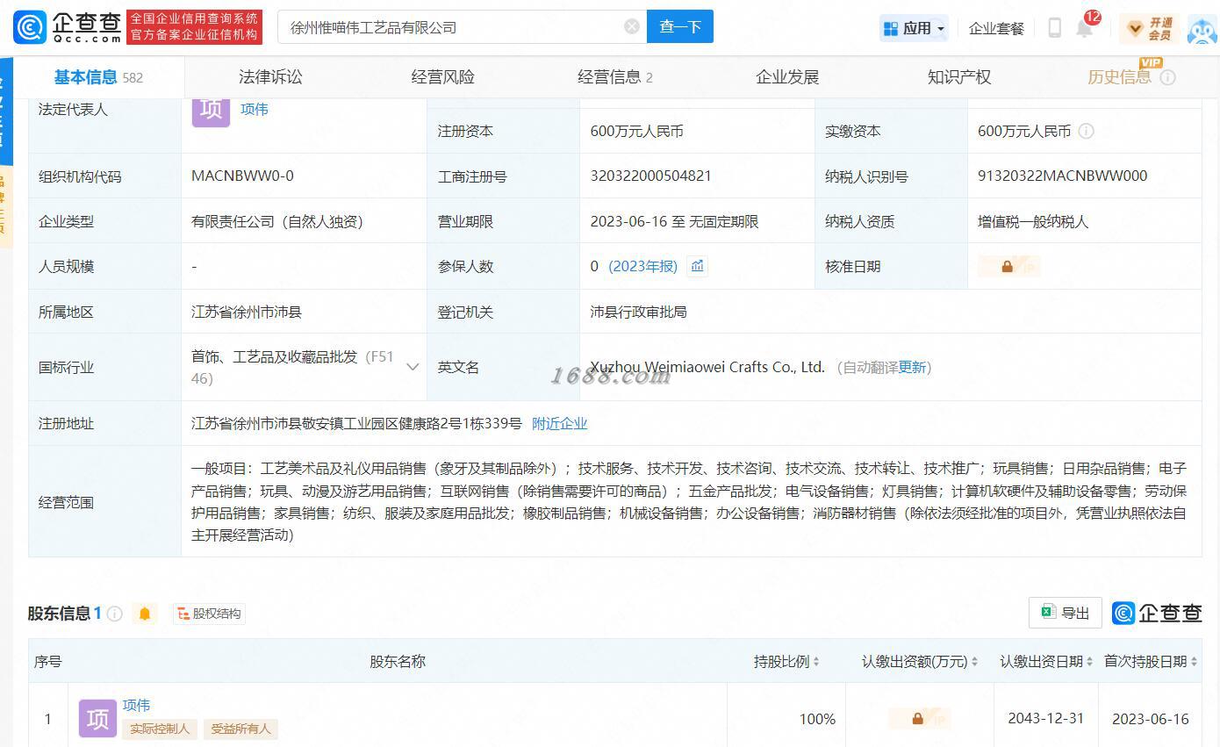Click the locked VIP 核准日期 value

coord(1009,266)
